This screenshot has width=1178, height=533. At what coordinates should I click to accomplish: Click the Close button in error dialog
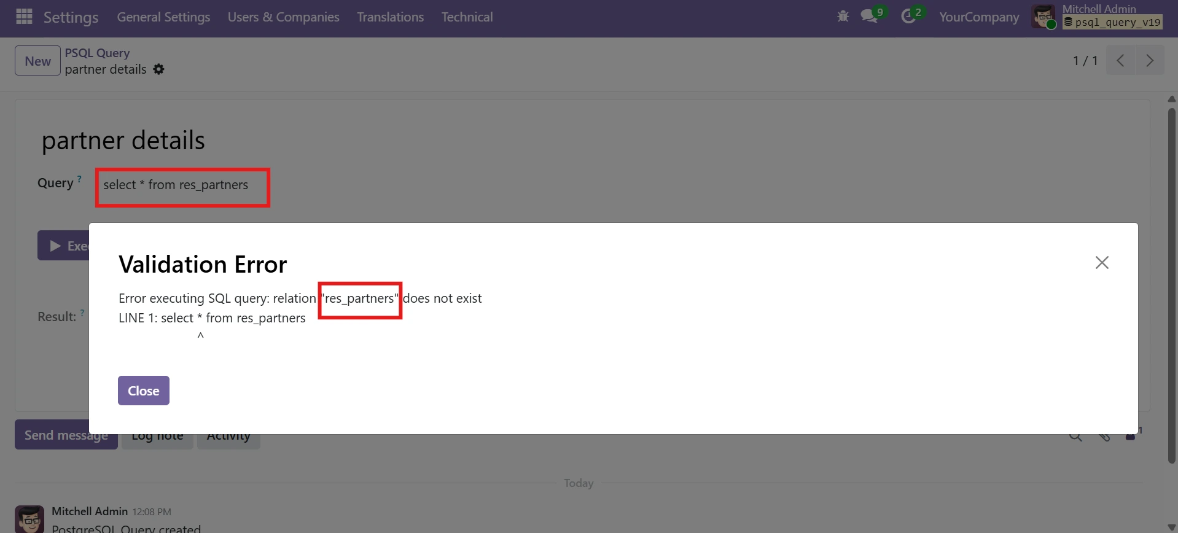click(144, 391)
